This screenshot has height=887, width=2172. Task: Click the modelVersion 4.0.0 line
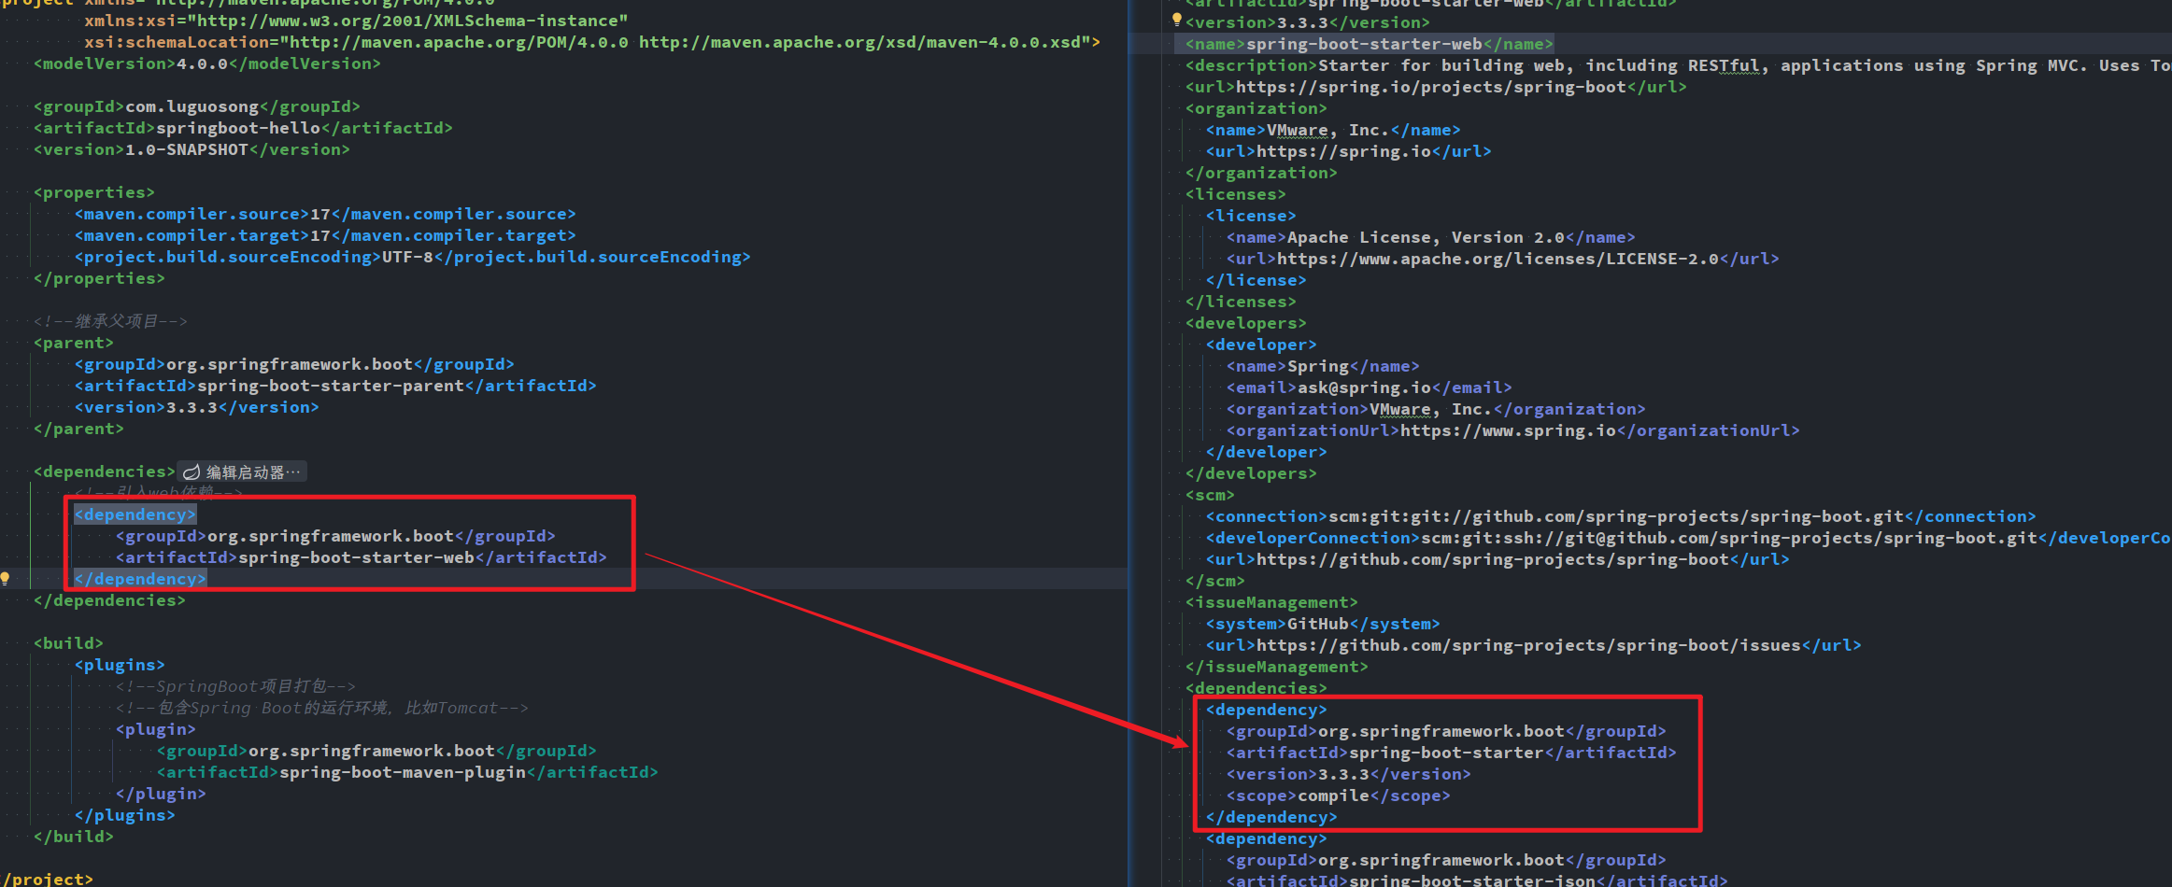click(x=207, y=63)
